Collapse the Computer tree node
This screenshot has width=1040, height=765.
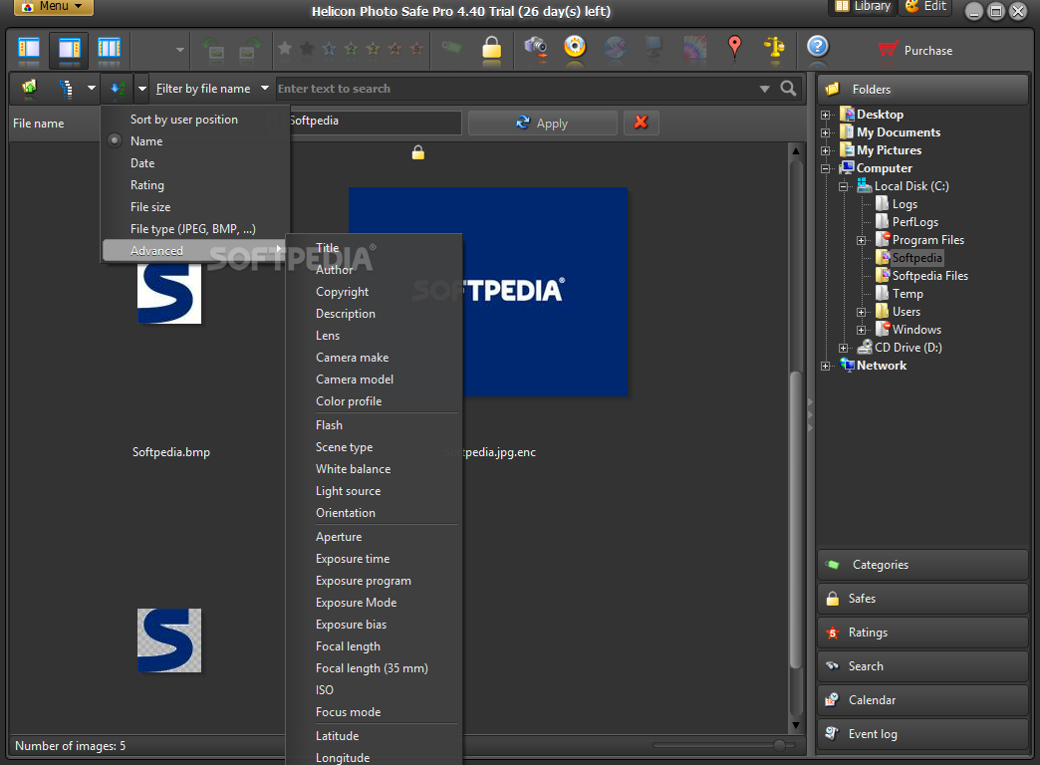(826, 168)
